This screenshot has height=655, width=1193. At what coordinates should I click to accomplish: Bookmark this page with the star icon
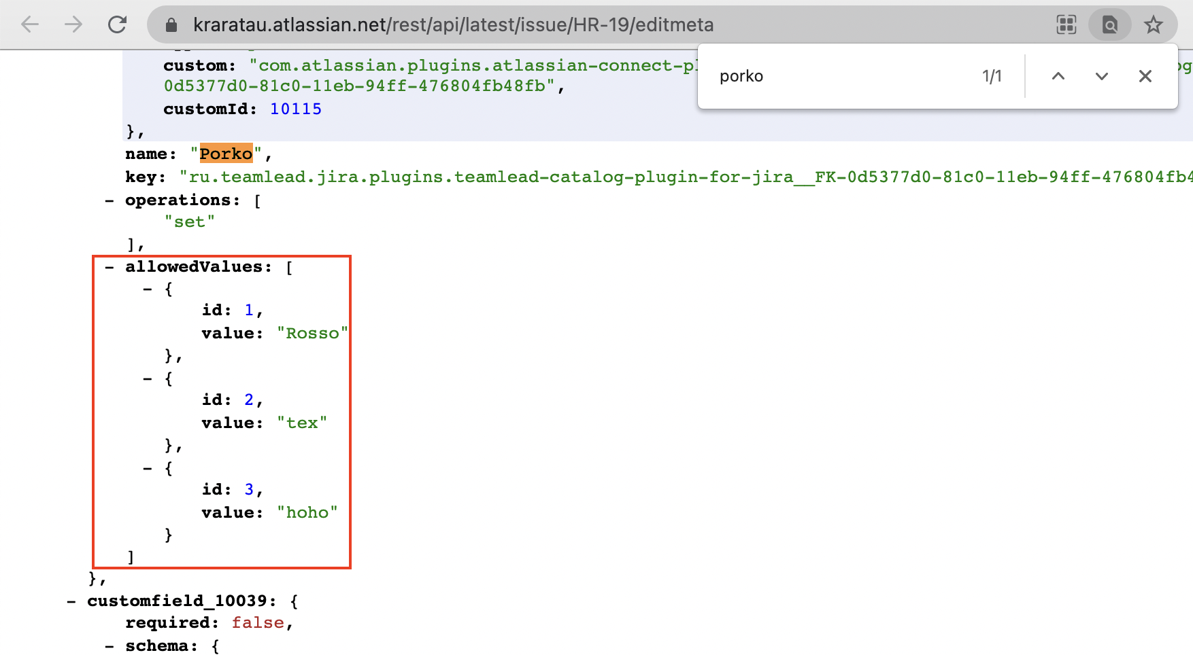pyautogui.click(x=1153, y=25)
